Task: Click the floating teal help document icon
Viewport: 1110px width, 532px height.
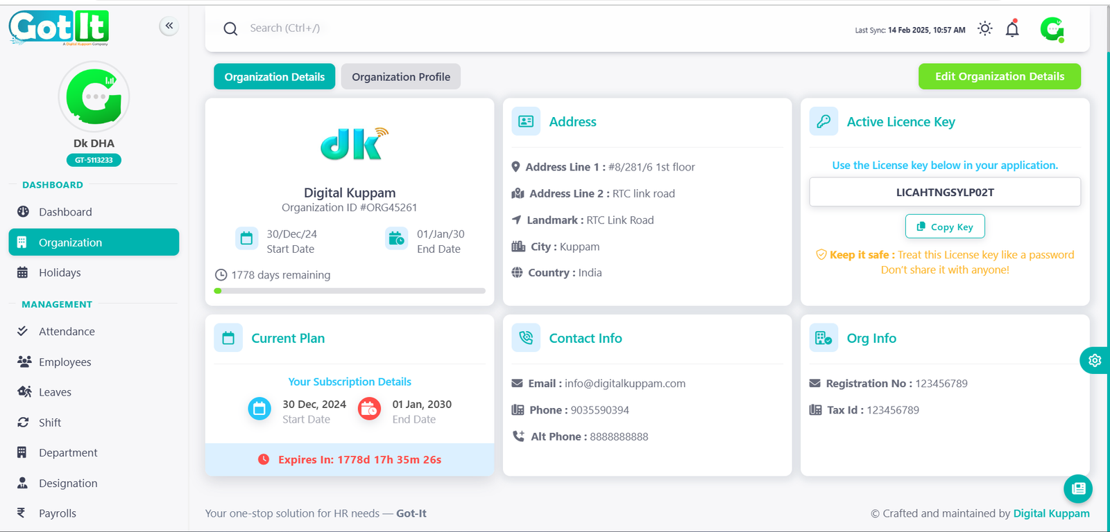Action: 1078,488
